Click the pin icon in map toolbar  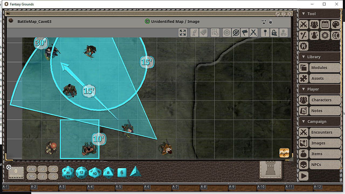pos(265,33)
